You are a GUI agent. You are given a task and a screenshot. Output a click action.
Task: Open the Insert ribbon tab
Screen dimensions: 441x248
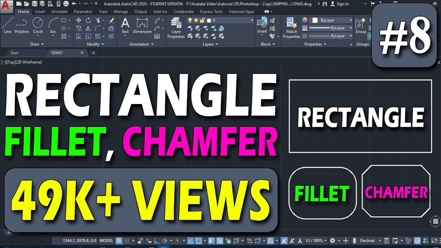tap(40, 12)
